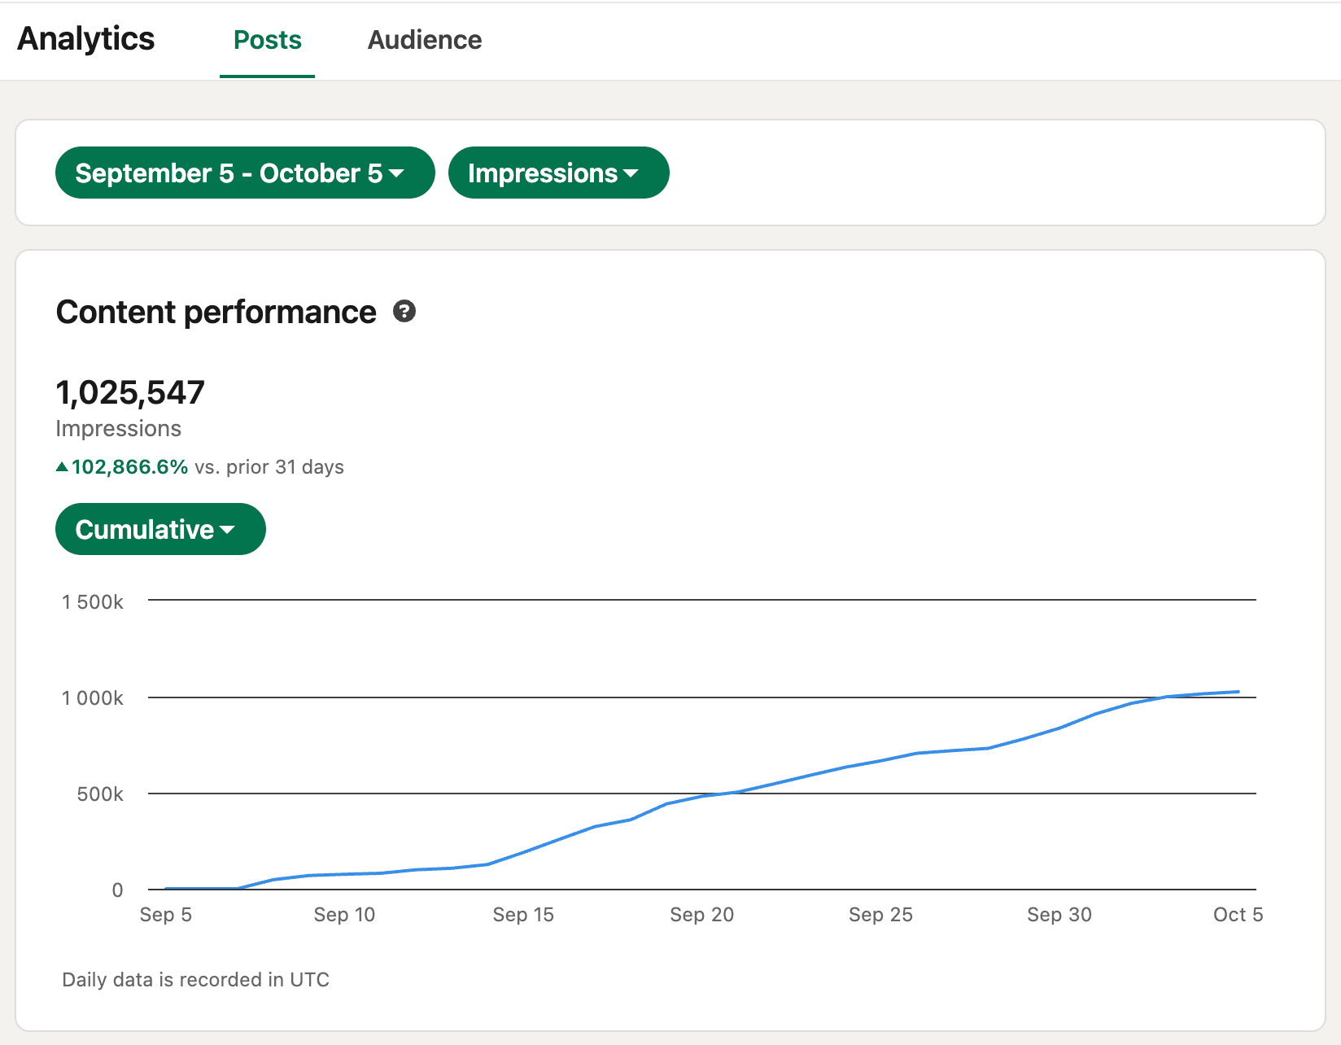Image resolution: width=1341 pixels, height=1045 pixels.
Task: Click the 500k y-axis label
Action: pyautogui.click(x=100, y=794)
